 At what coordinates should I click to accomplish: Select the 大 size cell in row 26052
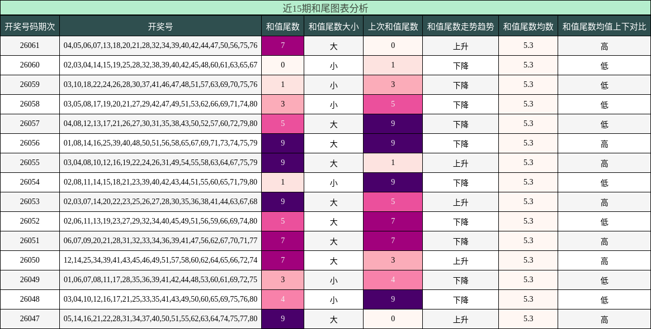point(333,221)
